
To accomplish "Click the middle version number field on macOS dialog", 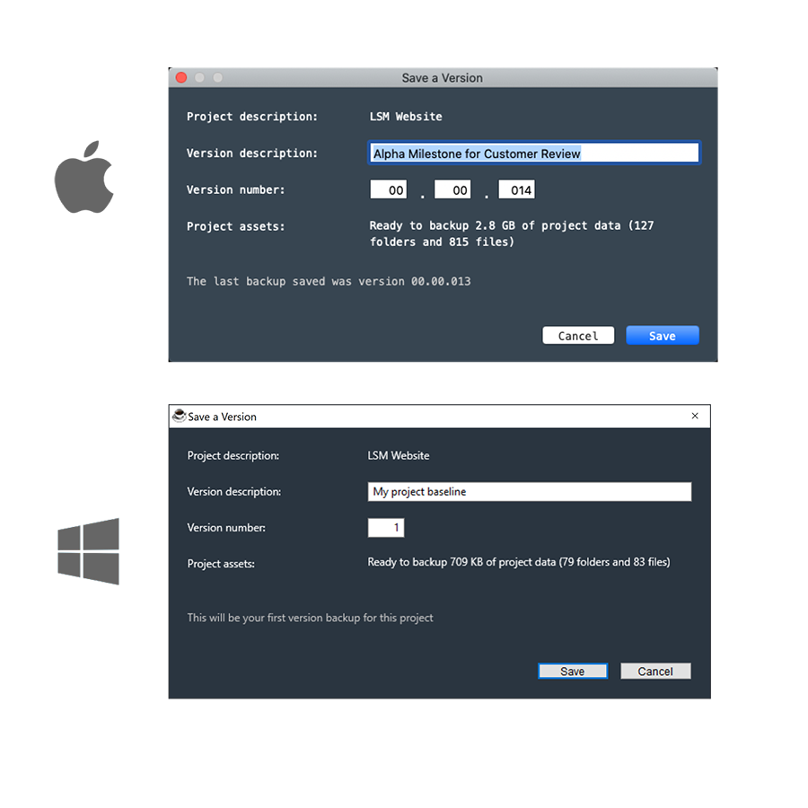I will pos(452,189).
